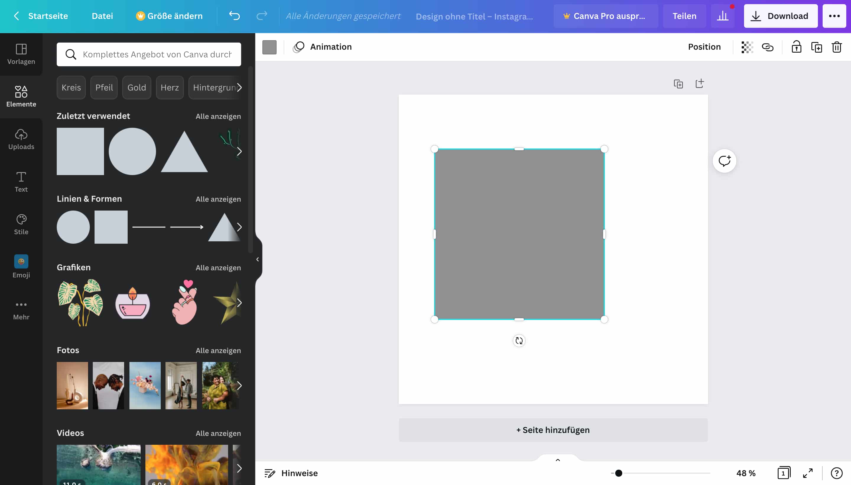Select the Kreis suggestion chip
Screen dimensions: 851x485
[x=71, y=88]
